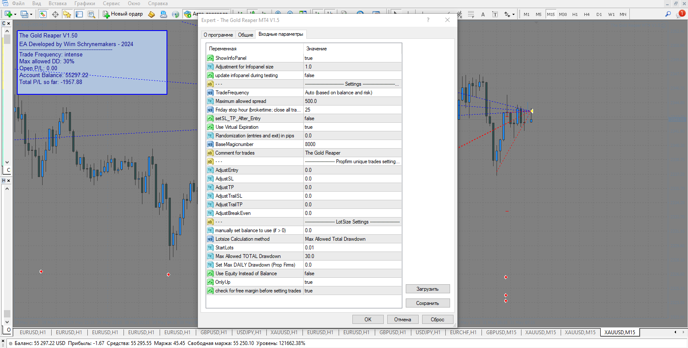Switch chart to M30 timeframe
The height and width of the screenshot is (348, 688).
(563, 14)
